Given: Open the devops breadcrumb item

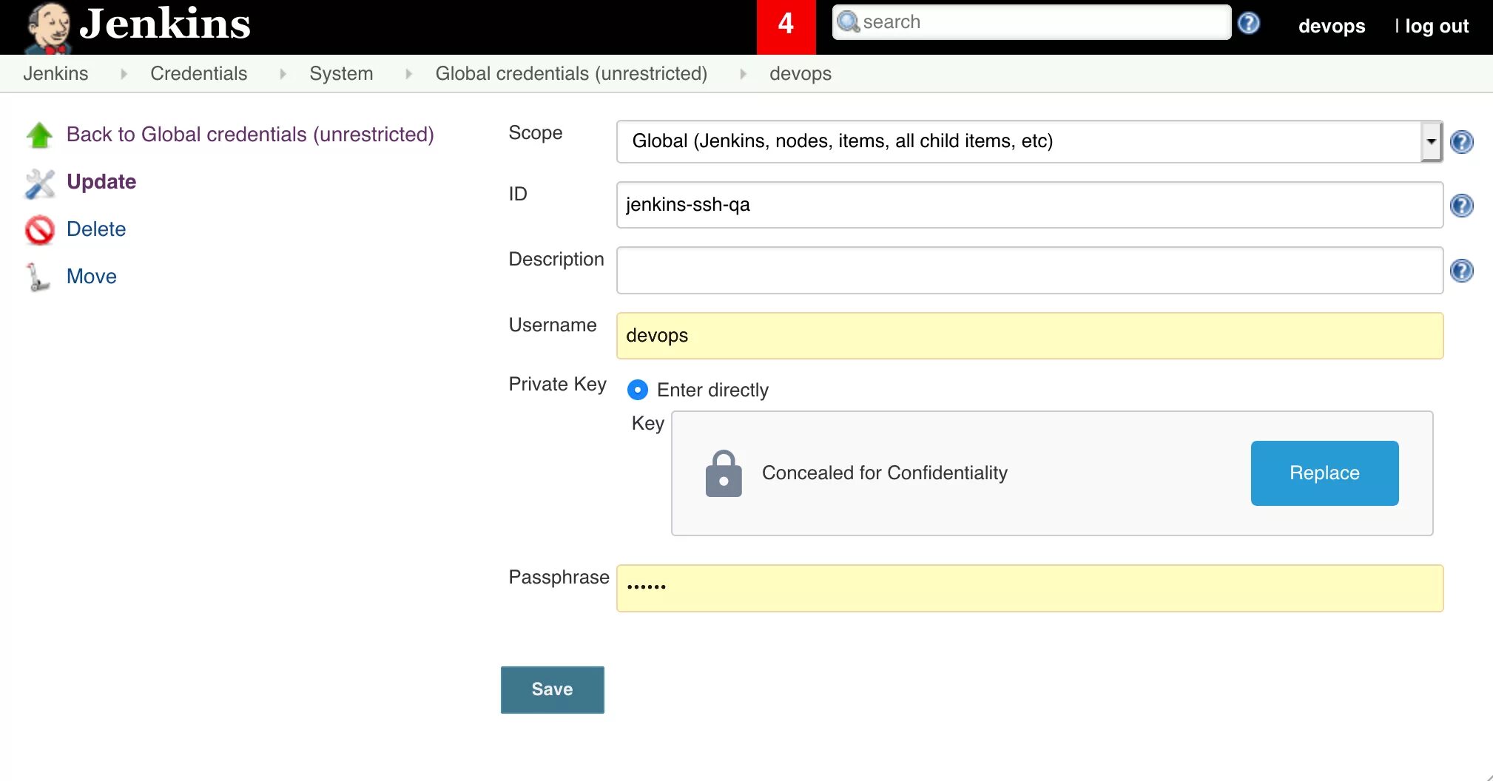Looking at the screenshot, I should pyautogui.click(x=801, y=74).
